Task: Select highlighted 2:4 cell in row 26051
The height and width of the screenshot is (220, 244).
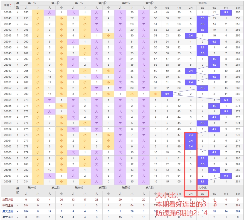Action: tap(191, 82)
